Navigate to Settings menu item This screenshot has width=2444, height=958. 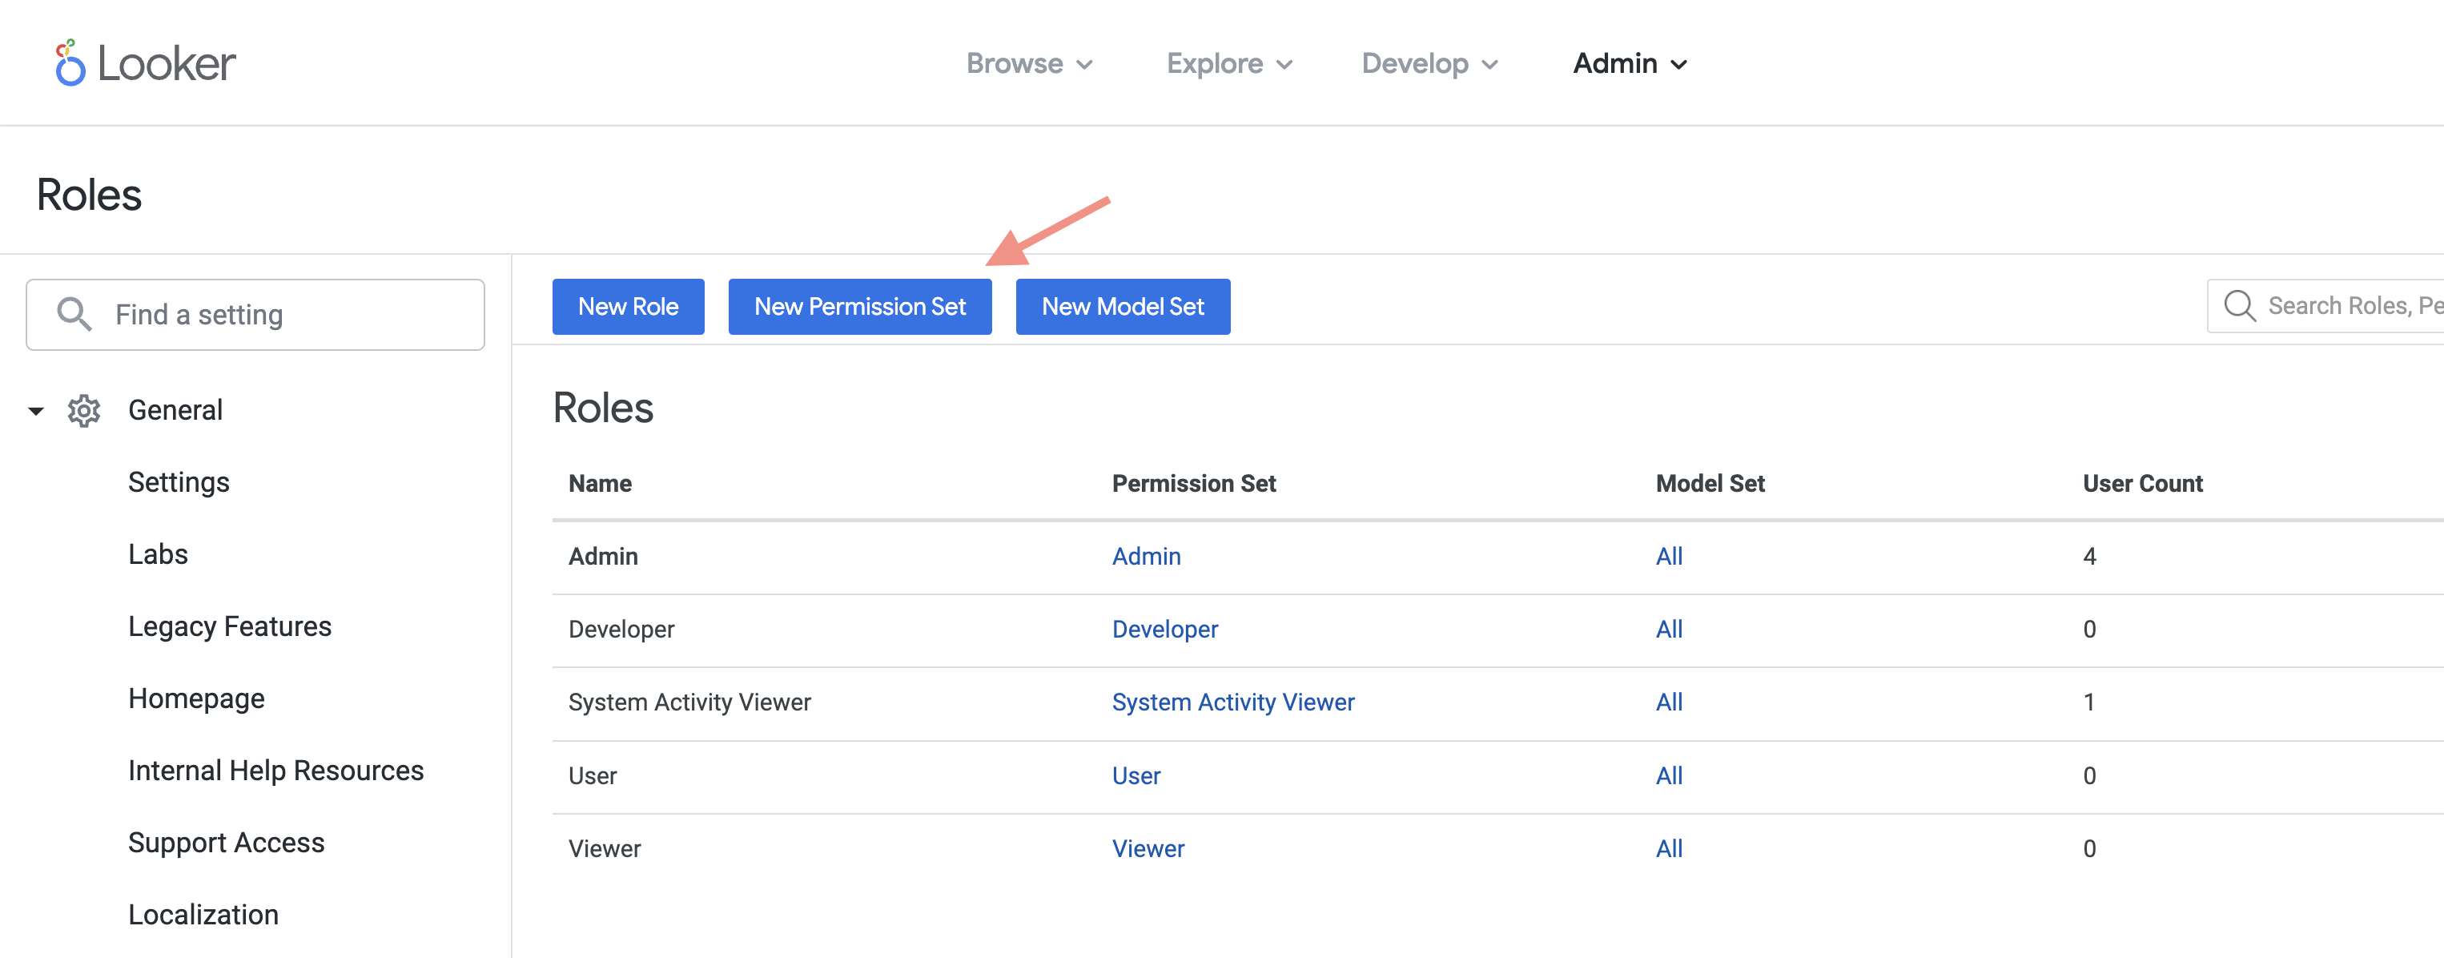coord(179,481)
